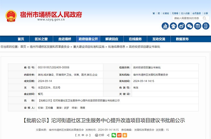Set font size to 小
This screenshot has height=139, width=211.
pos(87,135)
